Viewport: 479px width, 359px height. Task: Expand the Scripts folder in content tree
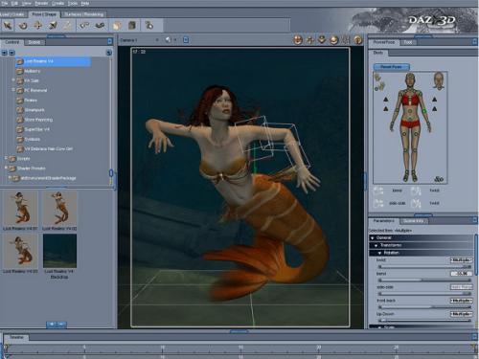(x=6, y=158)
